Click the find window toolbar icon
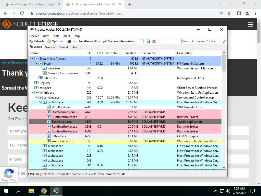Viewport: 261px width, 196px height. click(141, 41)
